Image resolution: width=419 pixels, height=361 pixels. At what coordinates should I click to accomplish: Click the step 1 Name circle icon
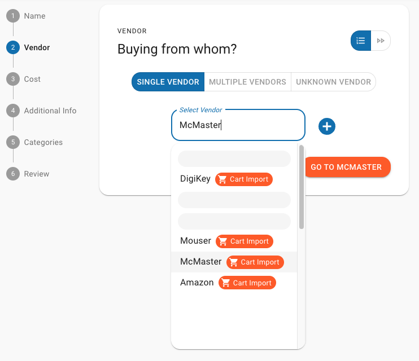[12, 16]
